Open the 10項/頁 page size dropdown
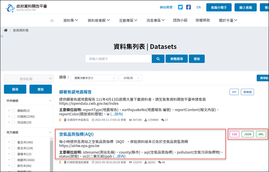269x172 pixels. click(131, 78)
